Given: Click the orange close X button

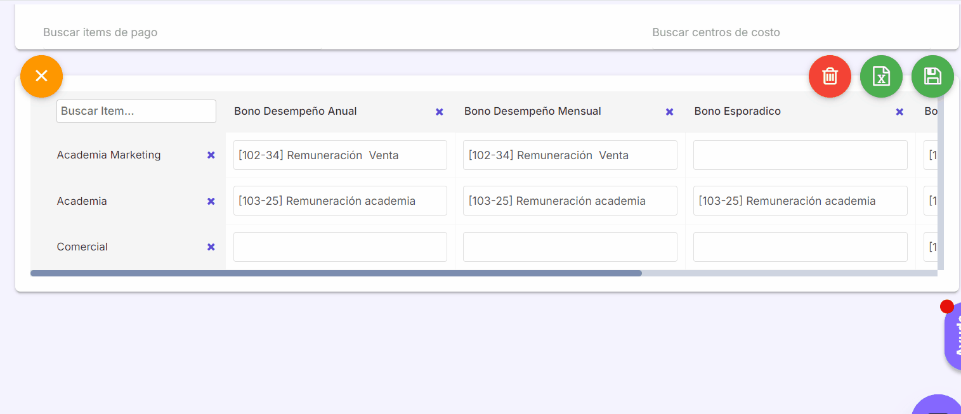Looking at the screenshot, I should click(x=41, y=76).
